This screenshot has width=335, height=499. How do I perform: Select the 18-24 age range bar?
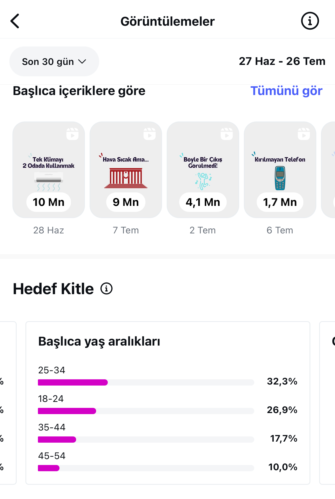146,411
